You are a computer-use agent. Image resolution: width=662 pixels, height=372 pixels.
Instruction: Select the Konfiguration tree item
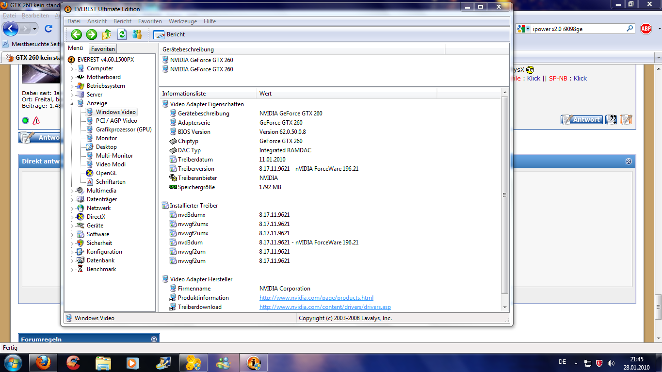click(x=104, y=252)
